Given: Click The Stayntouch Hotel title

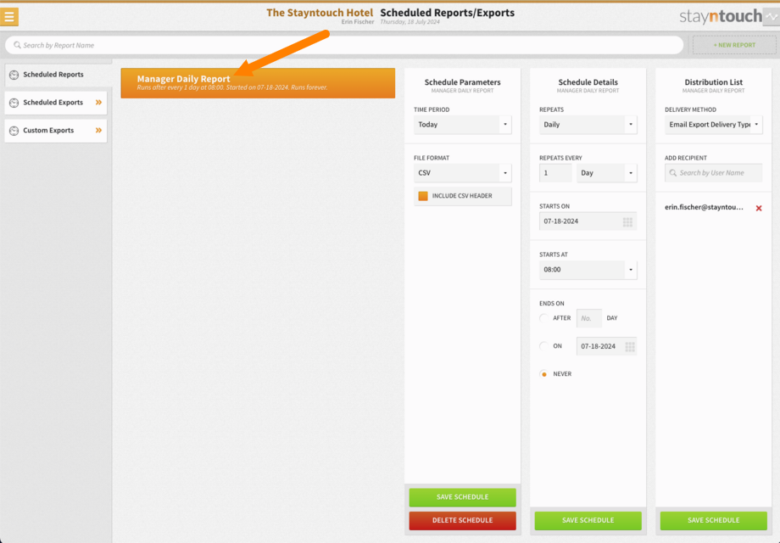Looking at the screenshot, I should [320, 13].
